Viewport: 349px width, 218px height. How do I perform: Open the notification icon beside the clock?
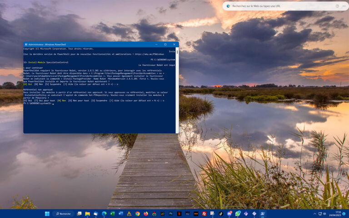344,214
